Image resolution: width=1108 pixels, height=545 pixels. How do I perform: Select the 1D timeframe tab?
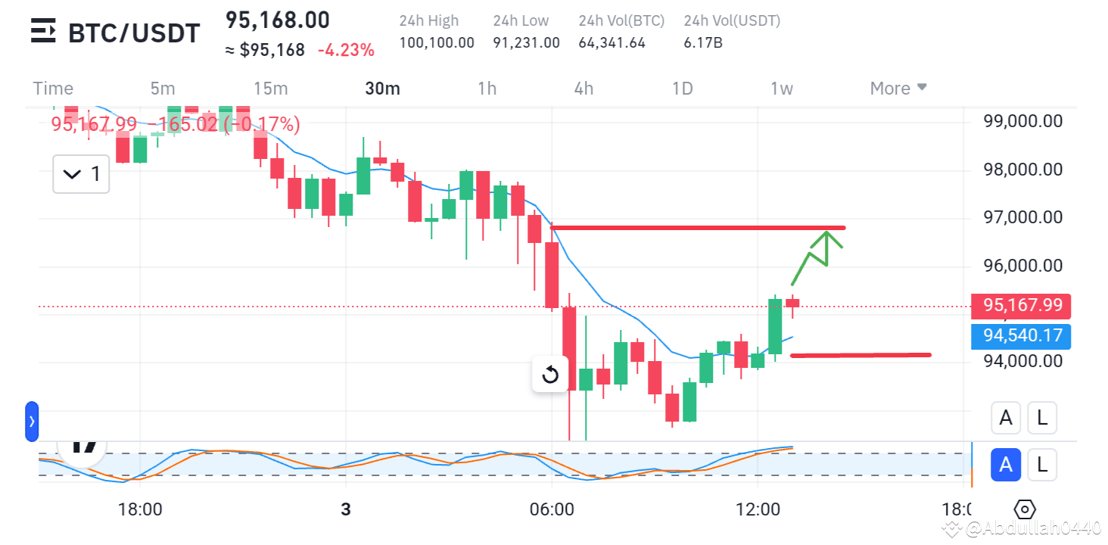tap(682, 88)
